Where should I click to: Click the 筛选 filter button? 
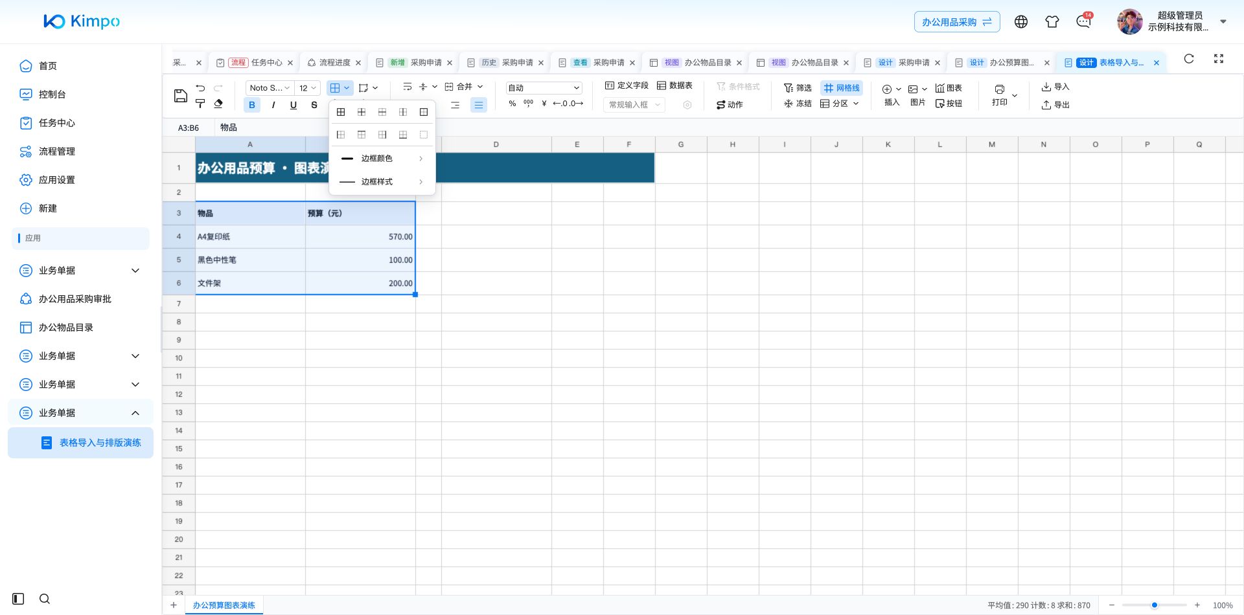(x=798, y=88)
